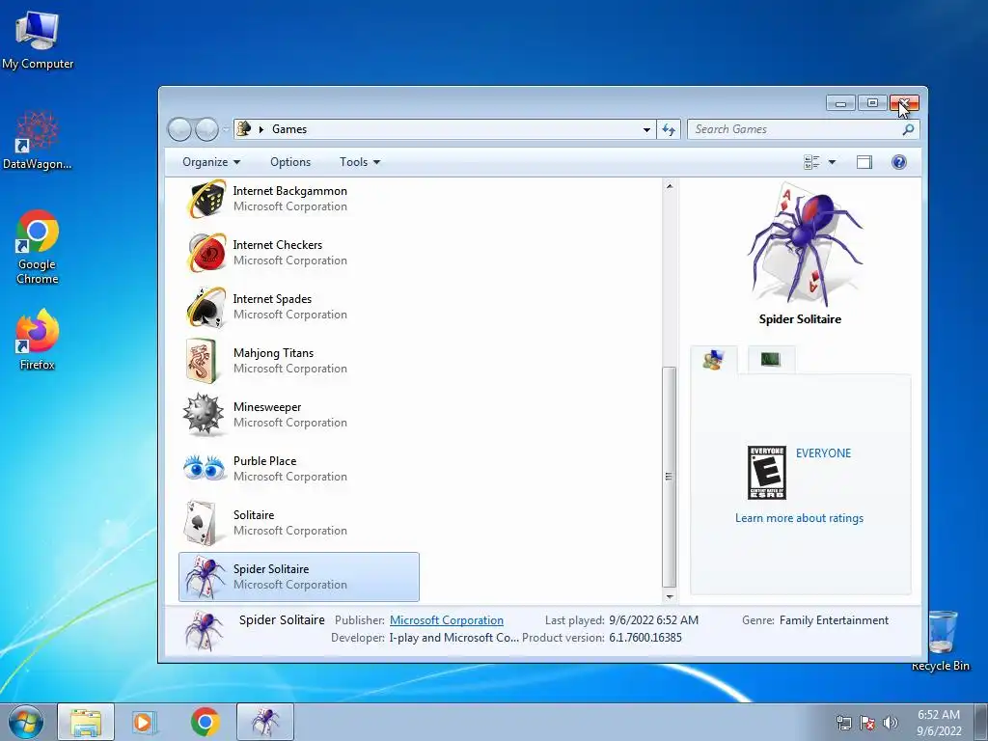Expand the view options dropdown arrow

[x=832, y=162]
